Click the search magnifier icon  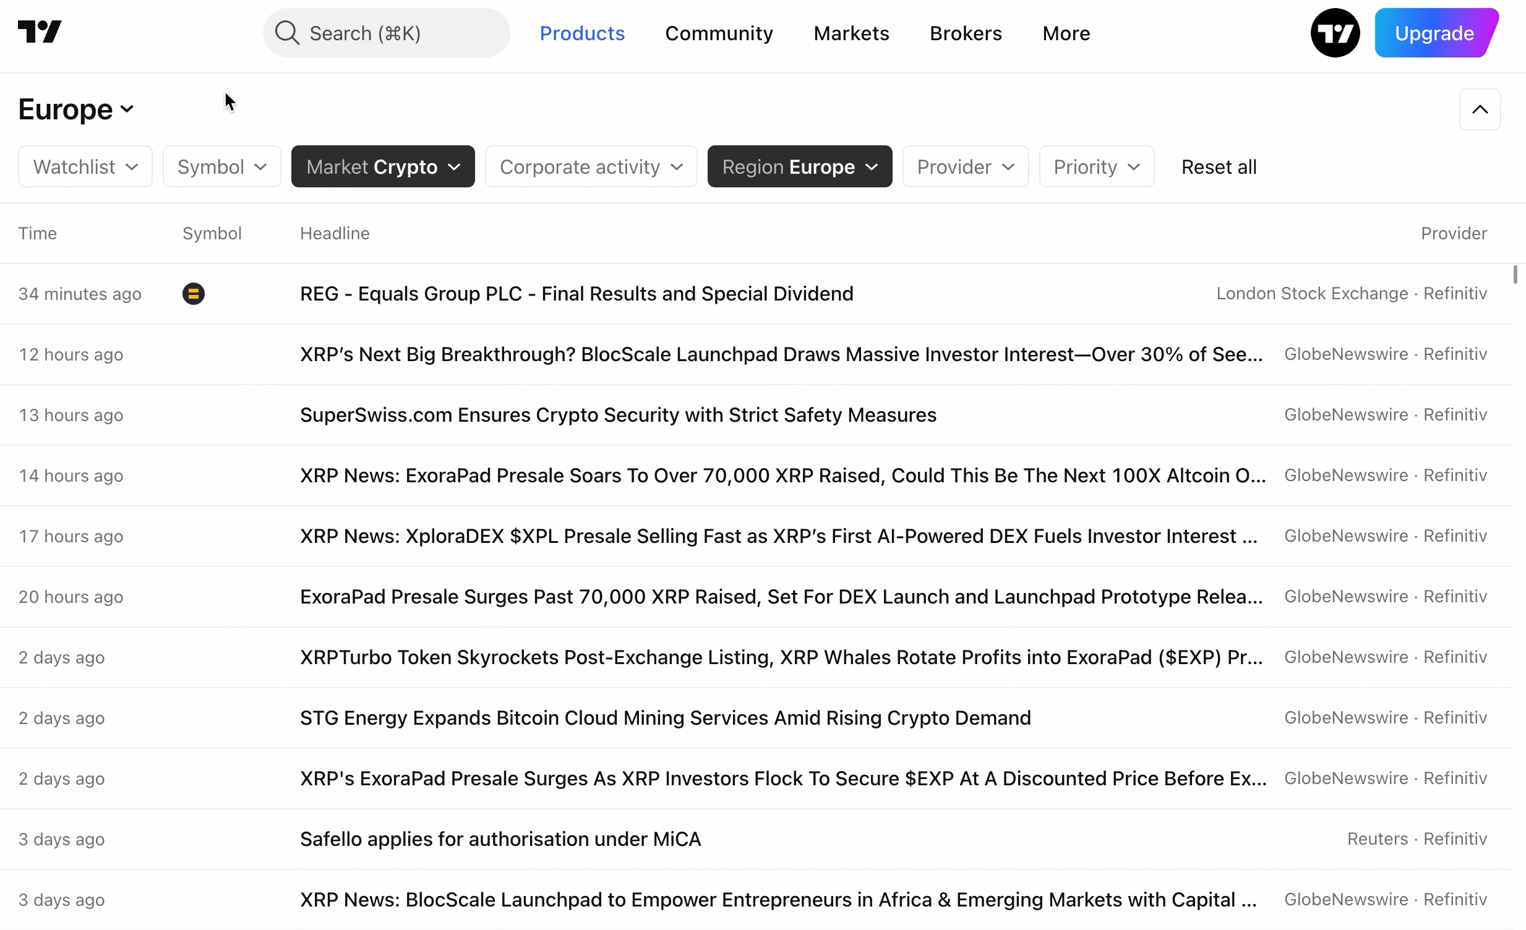pos(287,33)
